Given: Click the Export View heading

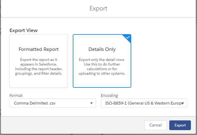Looking at the screenshot, I should pyautogui.click(x=24, y=30).
